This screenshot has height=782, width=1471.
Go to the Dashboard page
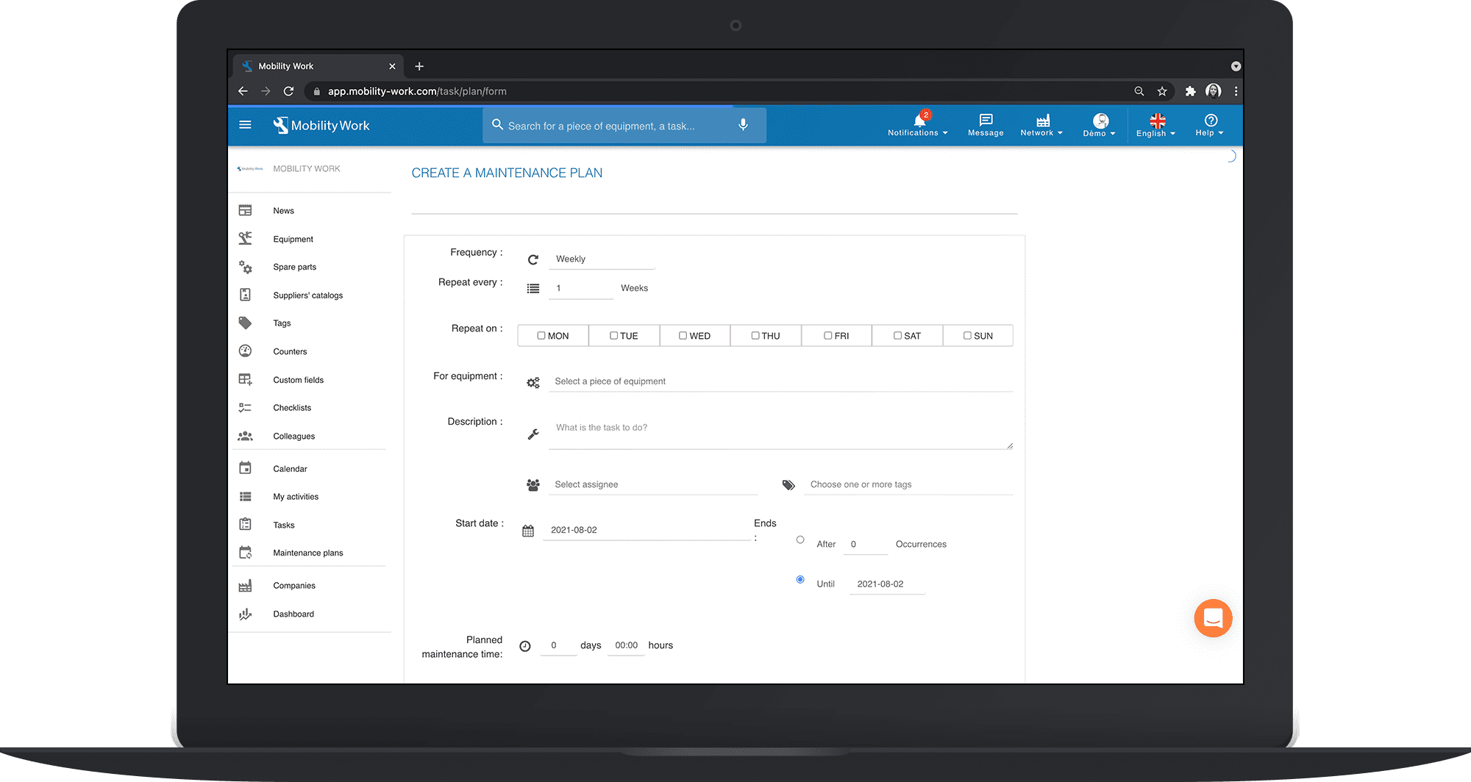[x=293, y=614]
